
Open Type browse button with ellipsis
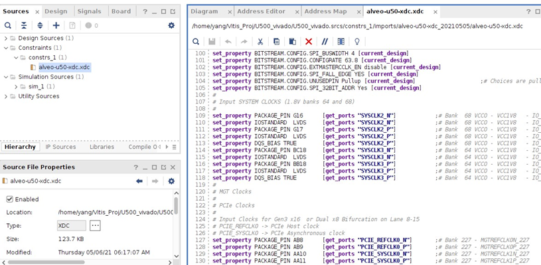pyautogui.click(x=95, y=226)
